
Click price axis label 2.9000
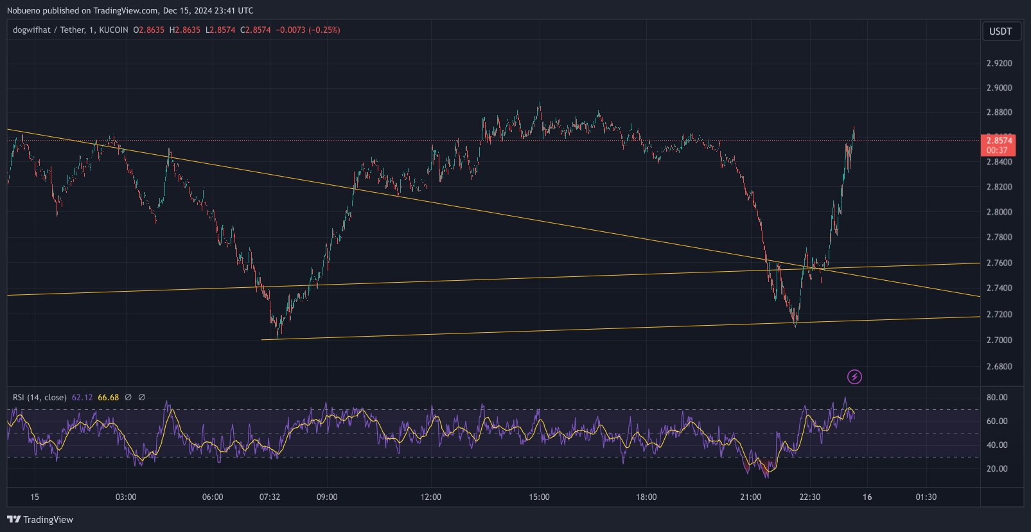coord(999,87)
